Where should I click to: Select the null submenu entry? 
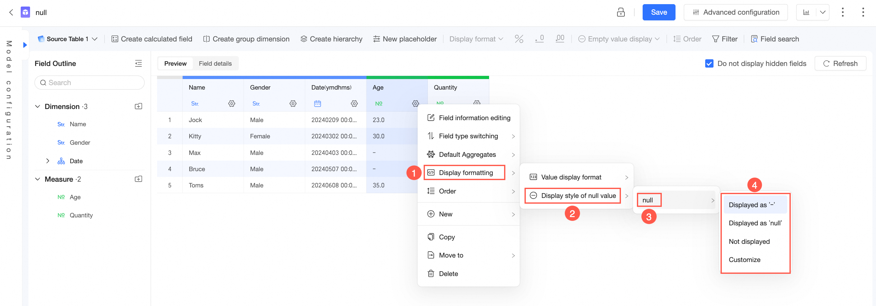[676, 200]
